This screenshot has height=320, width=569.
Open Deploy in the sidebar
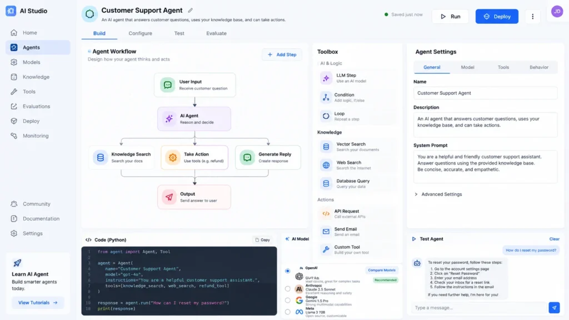38,121
